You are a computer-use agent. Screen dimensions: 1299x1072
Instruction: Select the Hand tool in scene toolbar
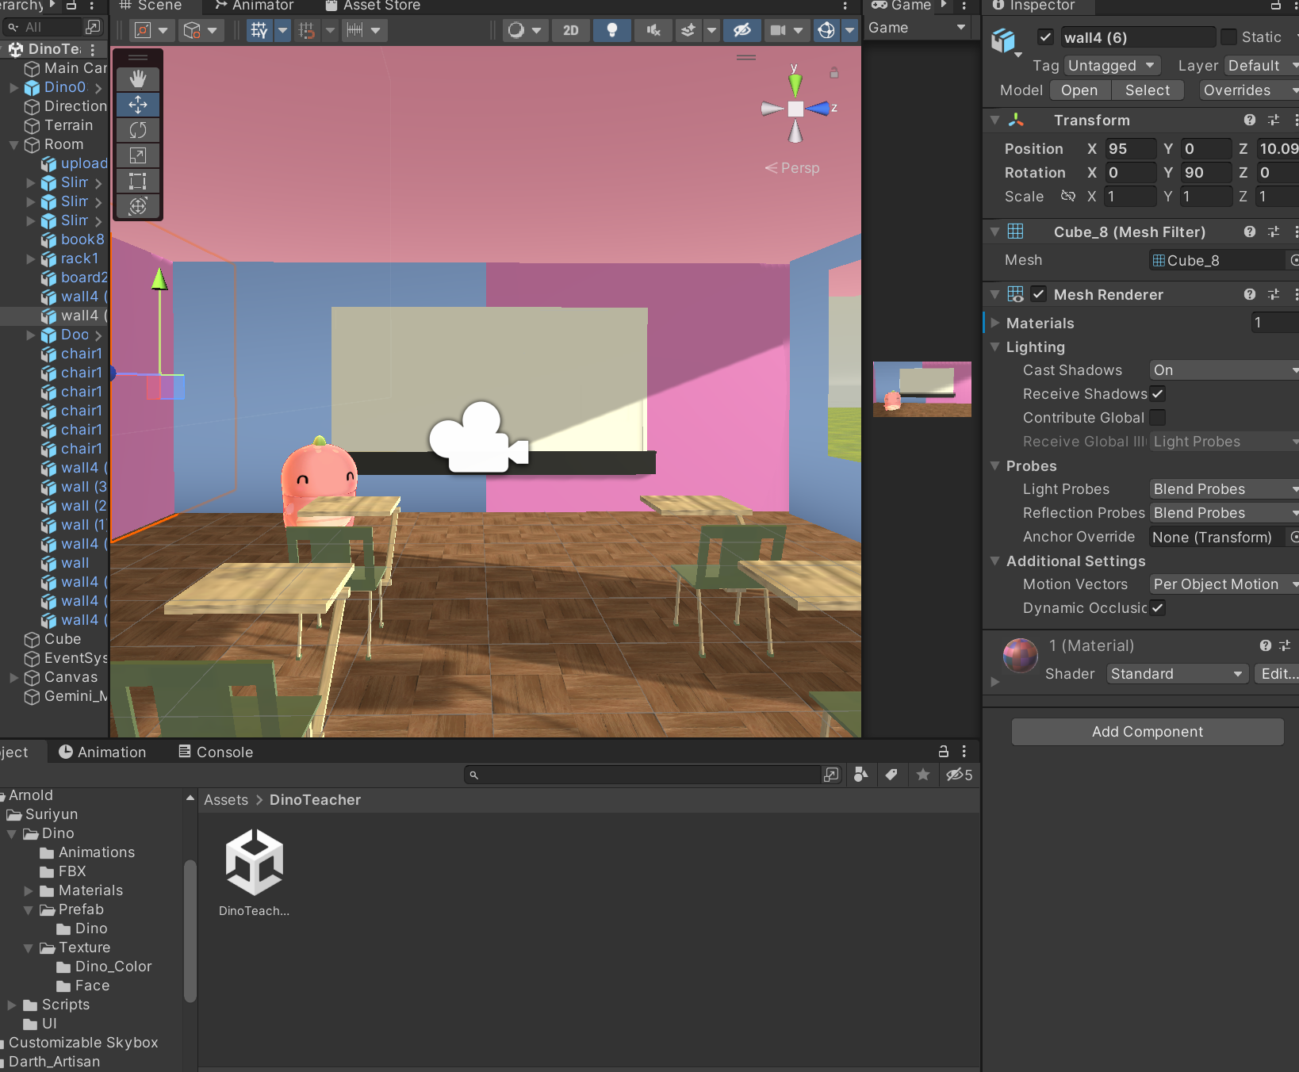click(x=138, y=79)
